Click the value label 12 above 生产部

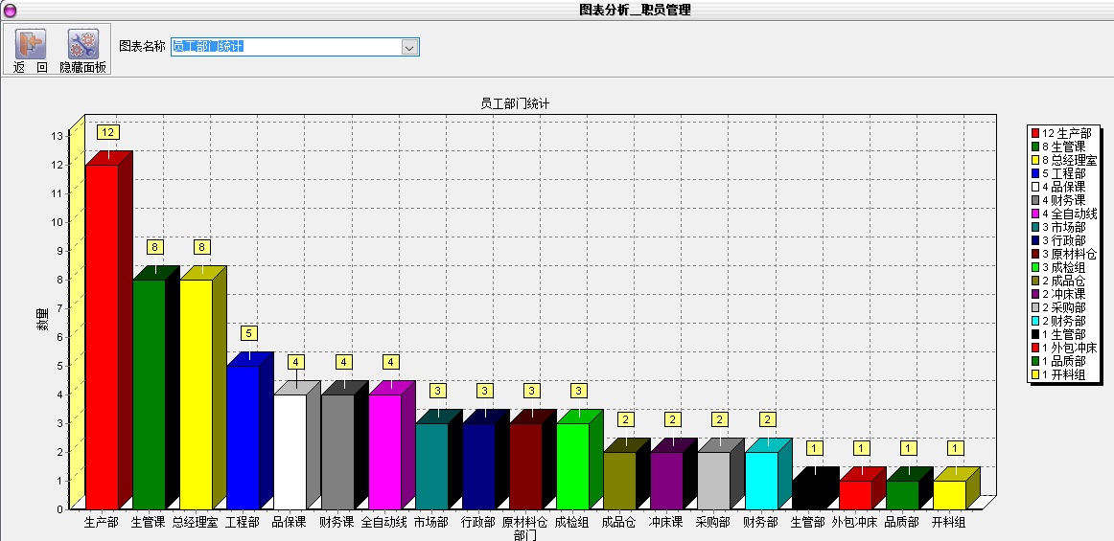point(108,132)
